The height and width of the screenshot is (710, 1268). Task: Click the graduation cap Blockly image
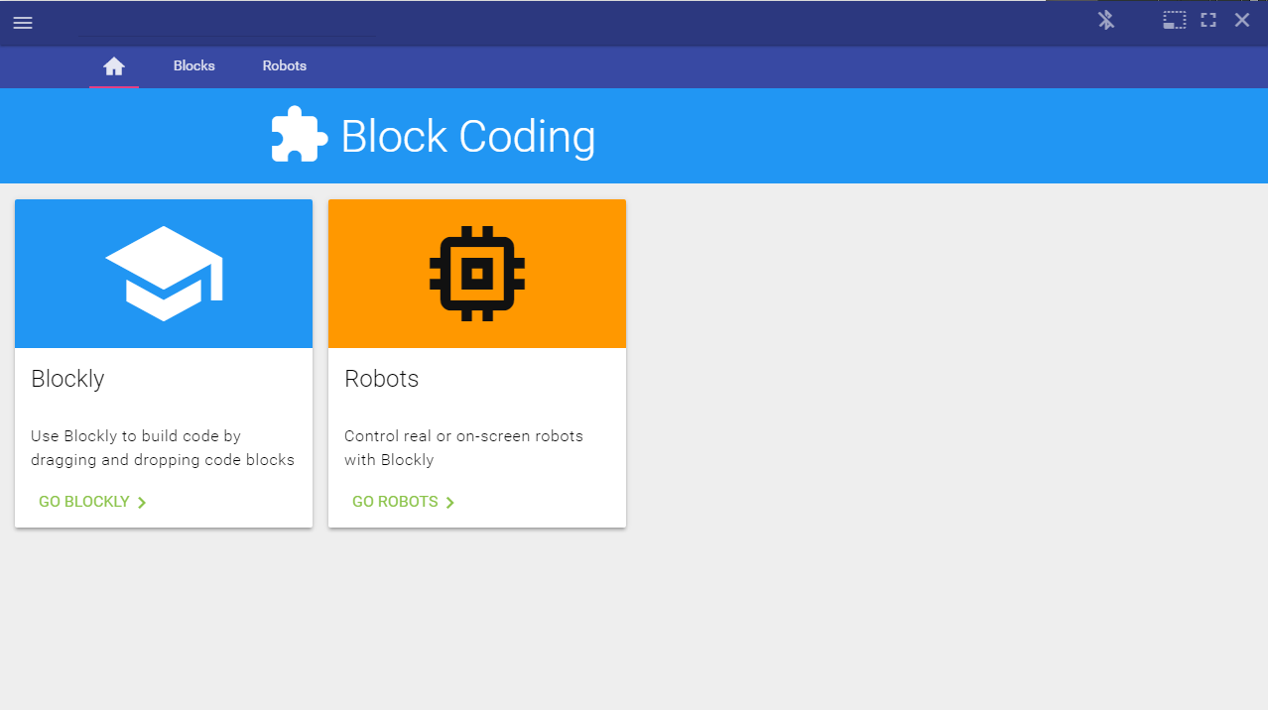[x=164, y=274]
